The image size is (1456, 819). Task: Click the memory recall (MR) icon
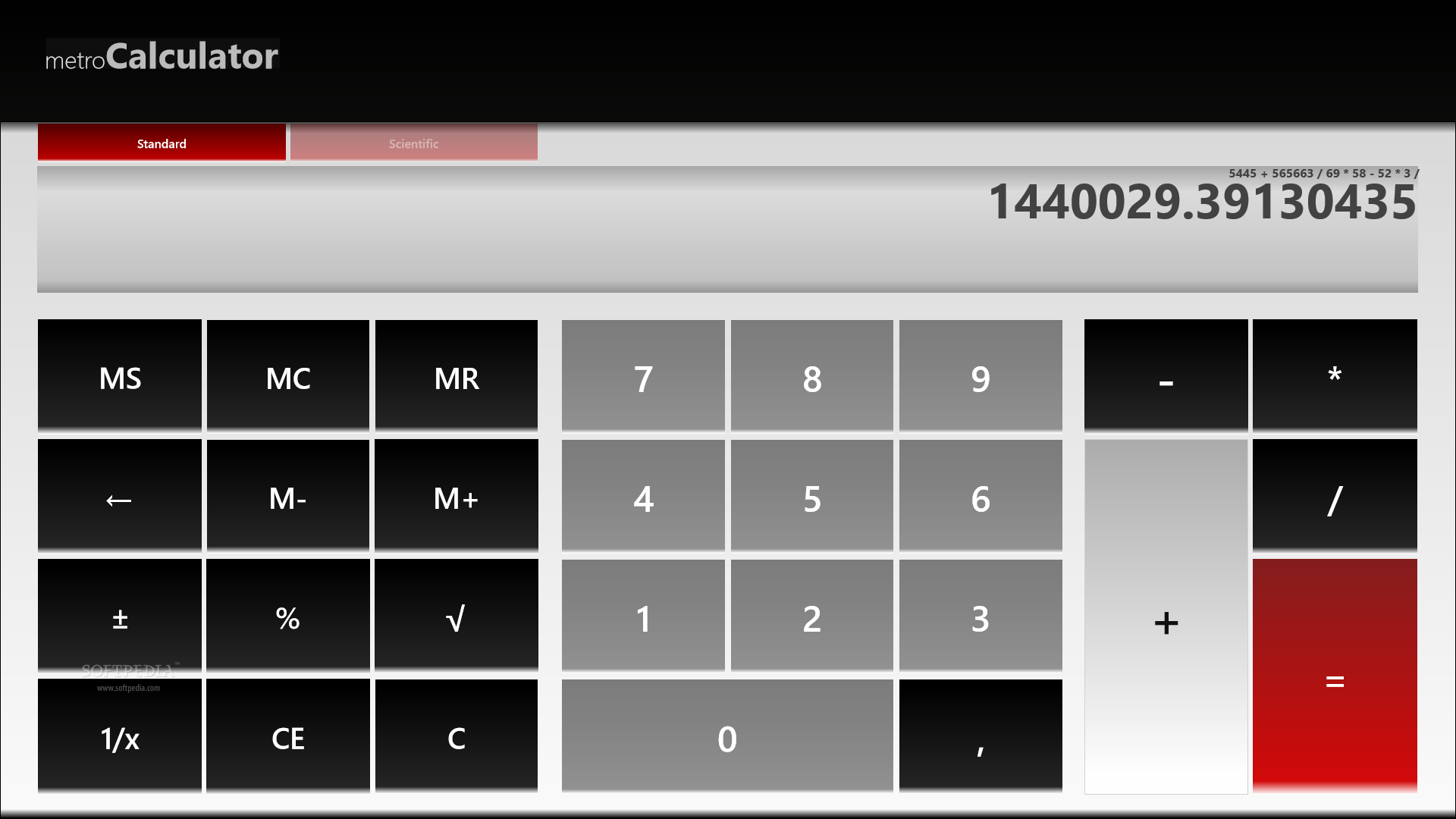pos(457,377)
